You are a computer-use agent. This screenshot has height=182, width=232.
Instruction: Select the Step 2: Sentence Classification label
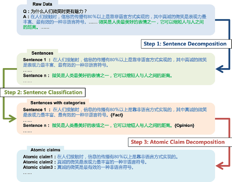(x=43, y=92)
